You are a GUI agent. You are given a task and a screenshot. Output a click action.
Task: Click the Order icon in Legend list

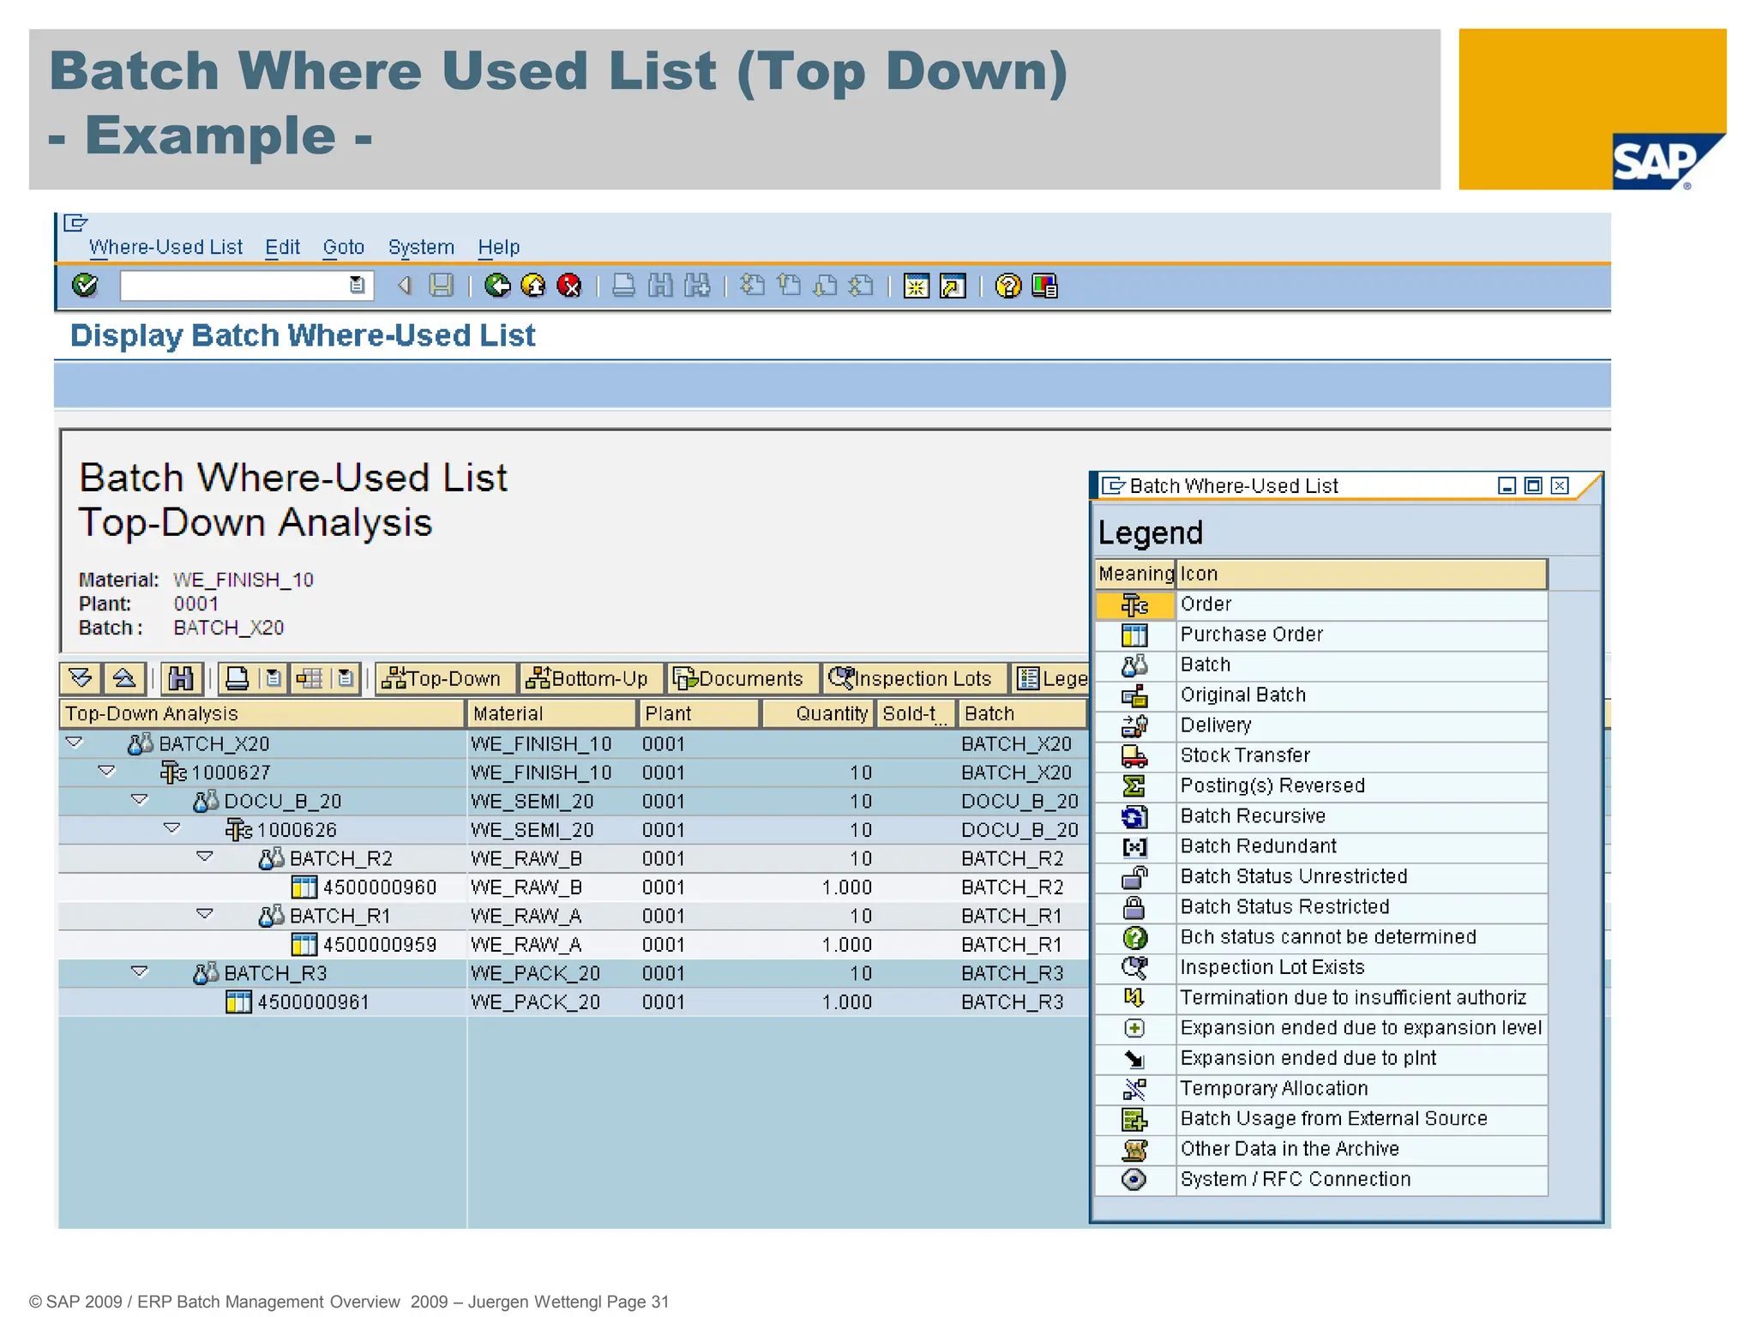click(1134, 604)
